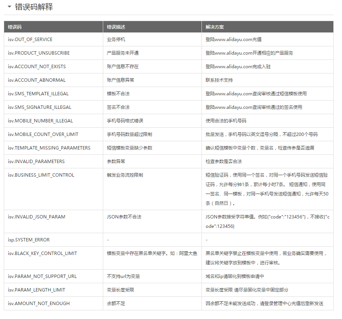Click isv.ACCOUNT_NOT_EXISTS error code text
Image resolution: width=342 pixels, height=319 pixels.
[x=37, y=67]
